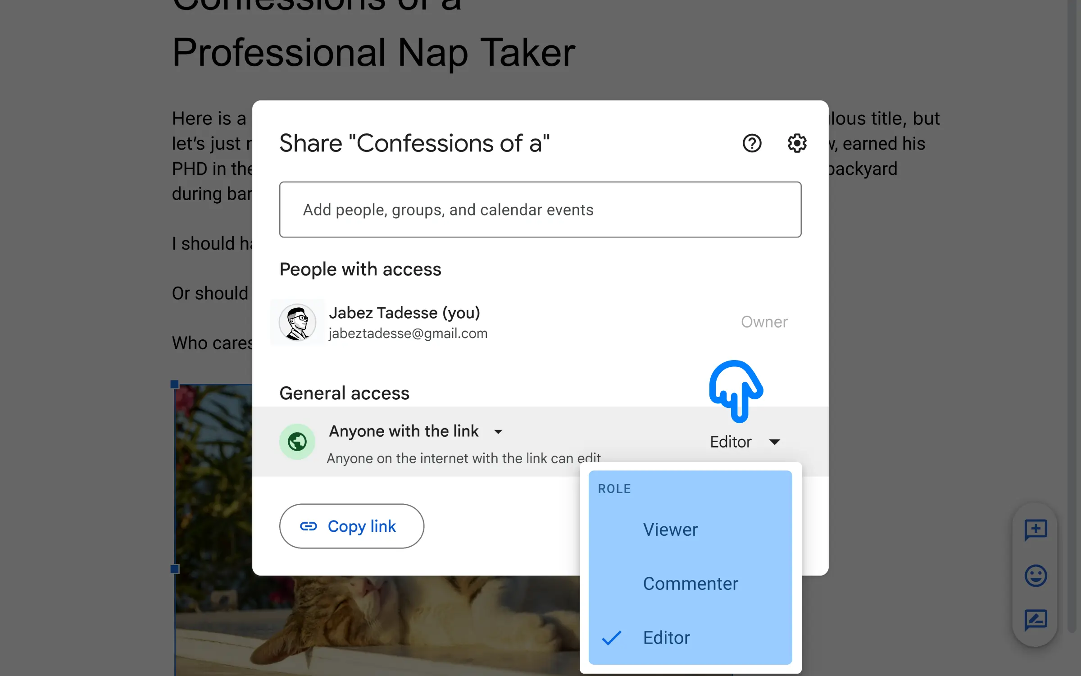Click Jabez Tadesse profile avatar
The height and width of the screenshot is (676, 1081).
pos(297,322)
